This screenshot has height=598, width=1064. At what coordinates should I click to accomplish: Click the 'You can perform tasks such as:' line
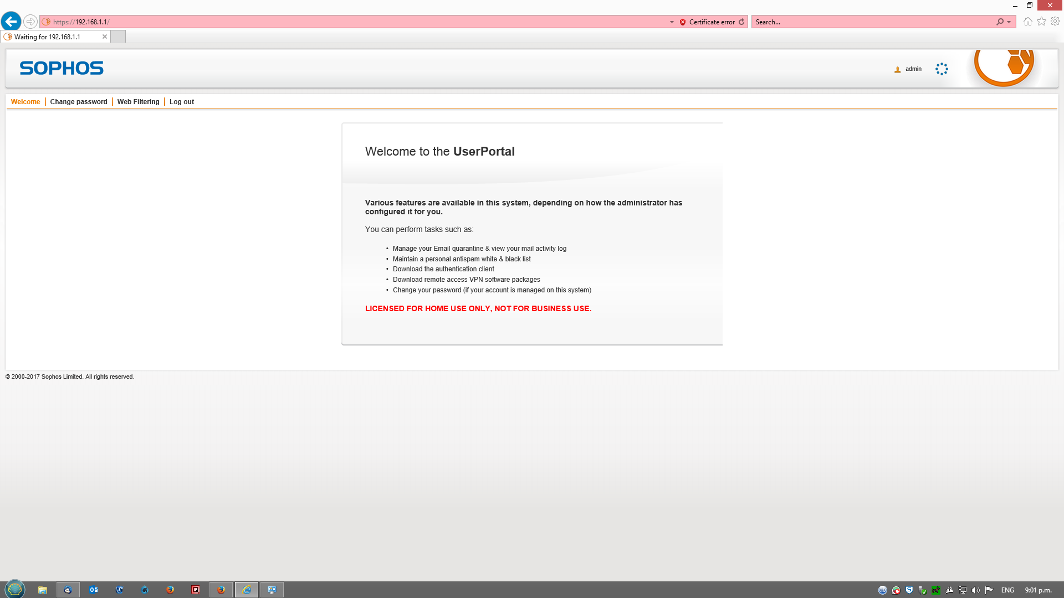point(419,229)
